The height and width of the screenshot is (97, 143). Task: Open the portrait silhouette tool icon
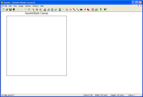(60, 9)
